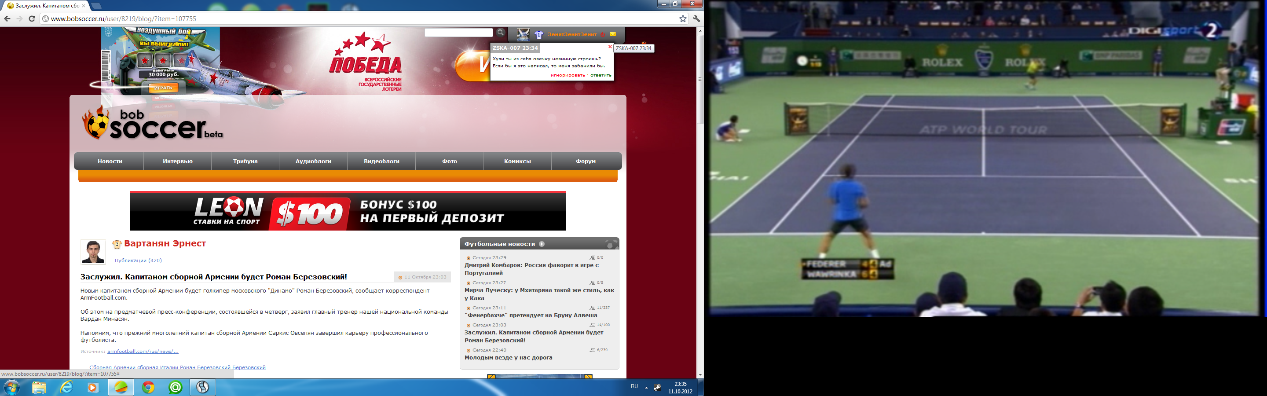Image resolution: width=1267 pixels, height=396 pixels.
Task: Click the armfootball.com source link
Action: (x=143, y=351)
